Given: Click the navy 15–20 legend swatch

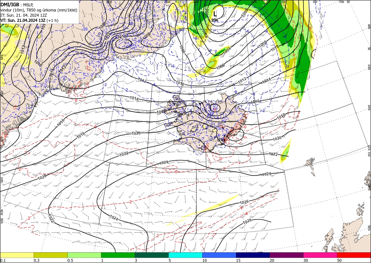Looking at the screenshot, I should click(253, 255).
